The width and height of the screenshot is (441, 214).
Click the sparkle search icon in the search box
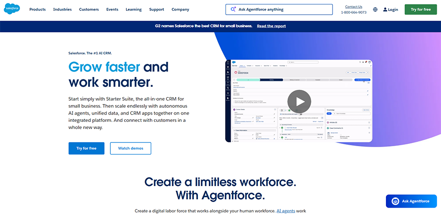[233, 9]
